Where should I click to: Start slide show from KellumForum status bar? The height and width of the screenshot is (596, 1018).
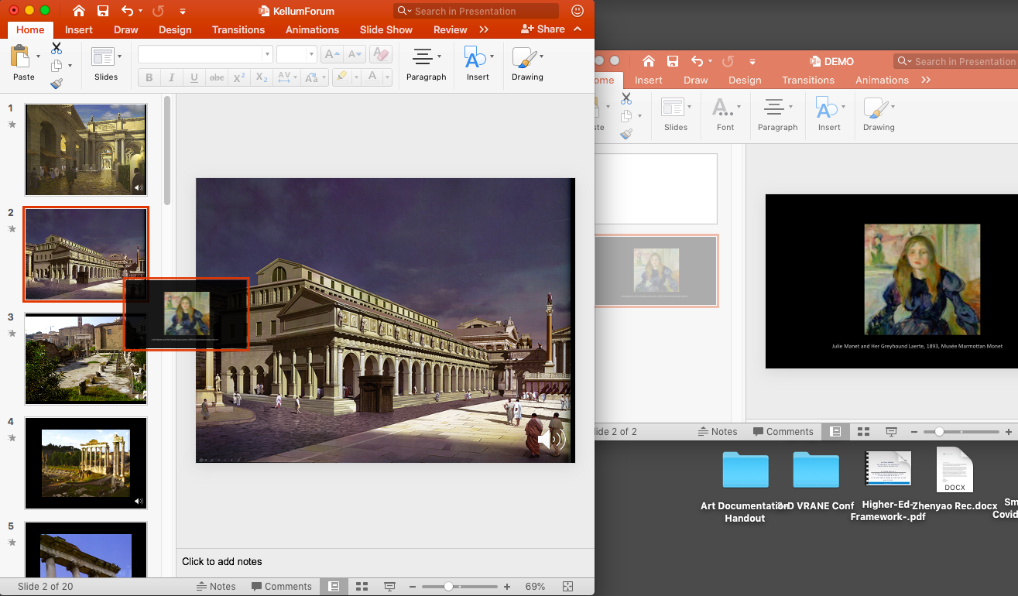pos(389,587)
